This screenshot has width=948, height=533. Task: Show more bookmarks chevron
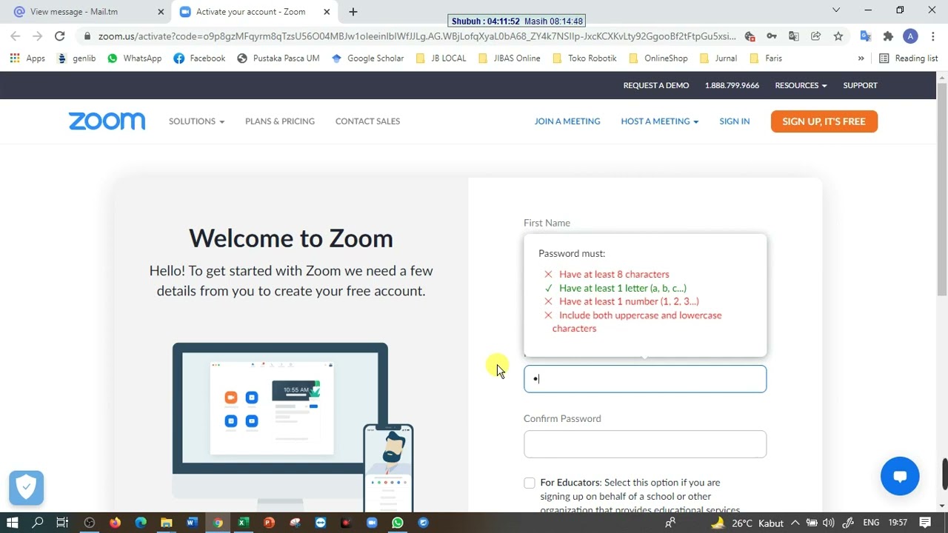tap(861, 58)
